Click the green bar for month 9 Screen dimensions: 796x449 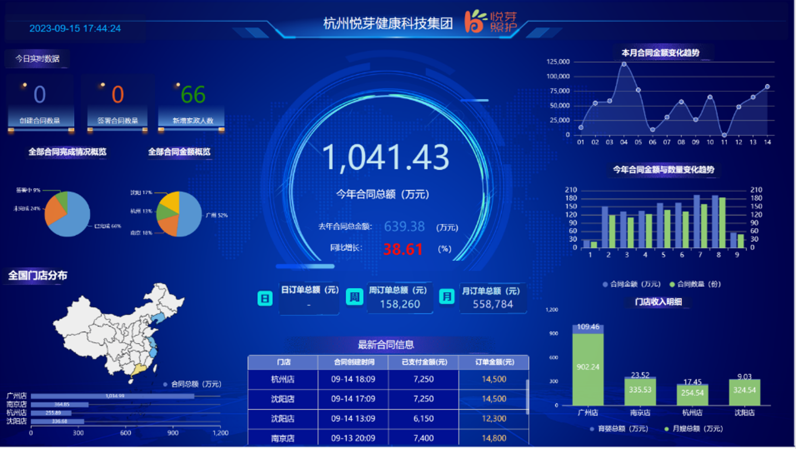[x=741, y=241]
